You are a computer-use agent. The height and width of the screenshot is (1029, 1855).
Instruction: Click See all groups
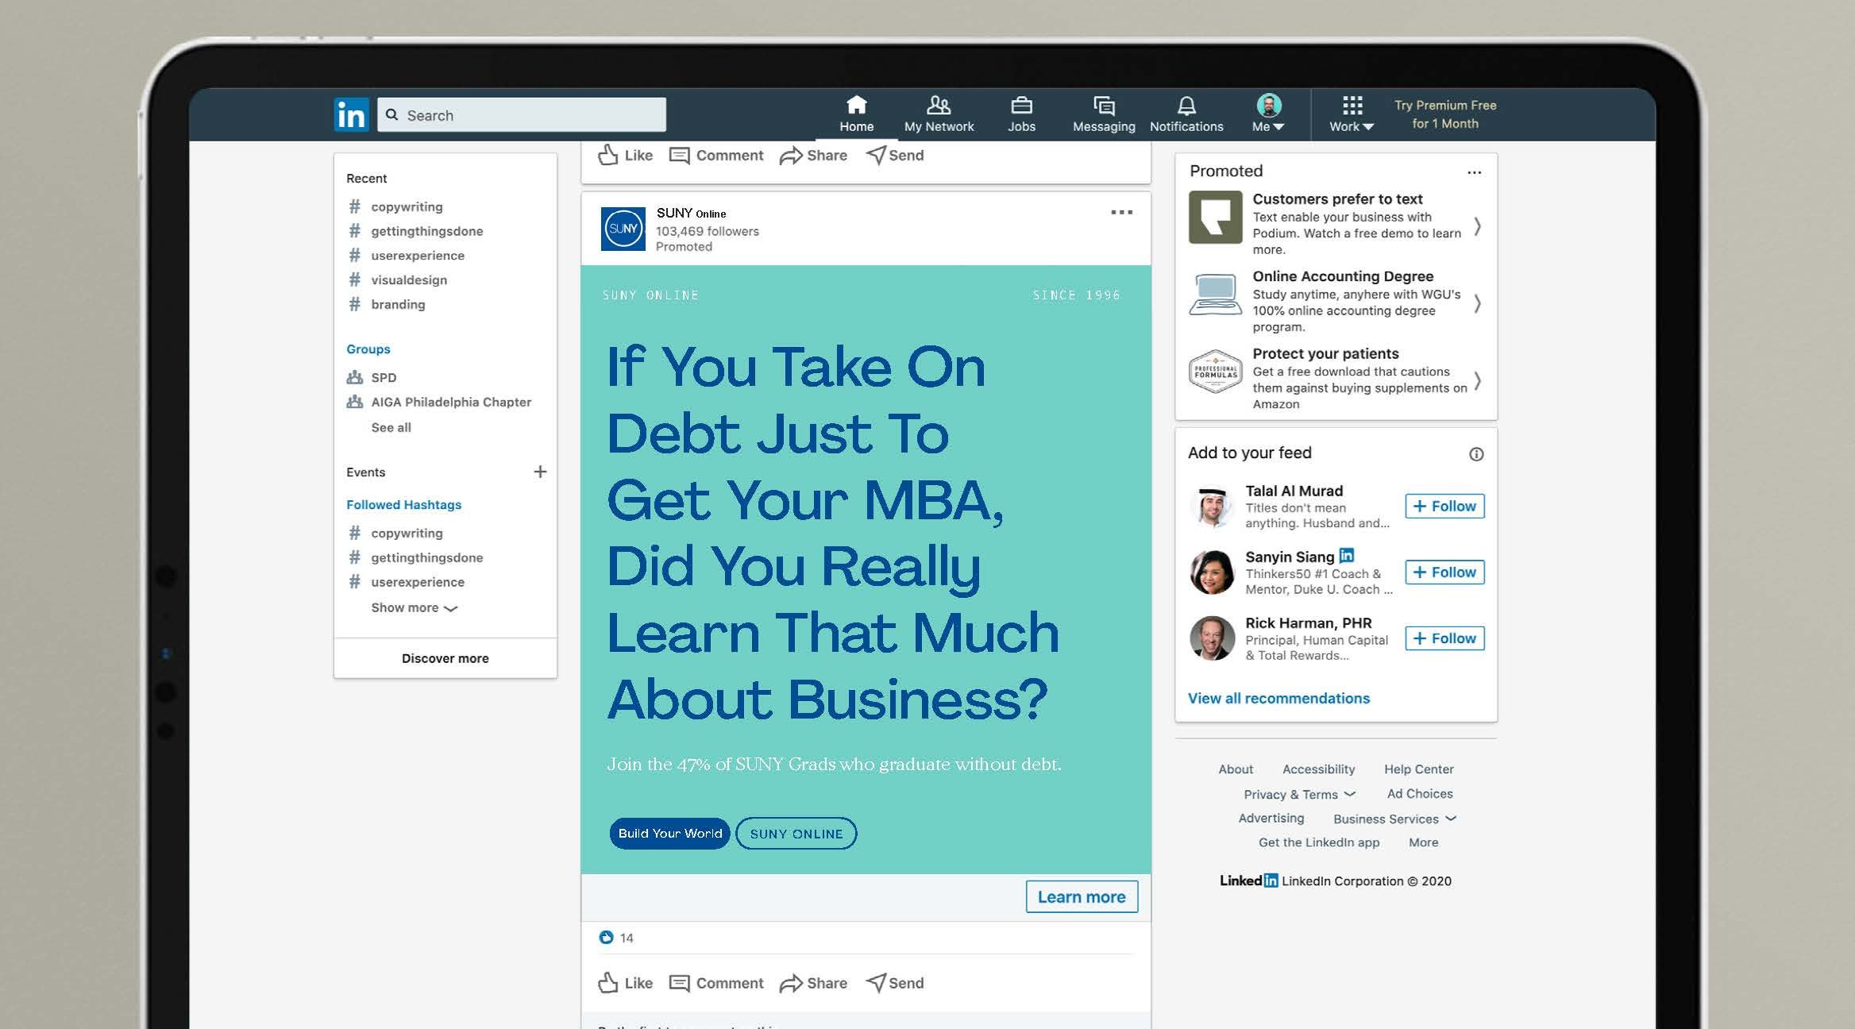[x=391, y=427]
